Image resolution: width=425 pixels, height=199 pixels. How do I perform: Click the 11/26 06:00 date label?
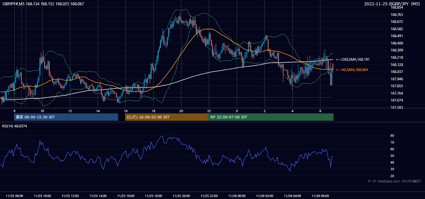[320, 196]
